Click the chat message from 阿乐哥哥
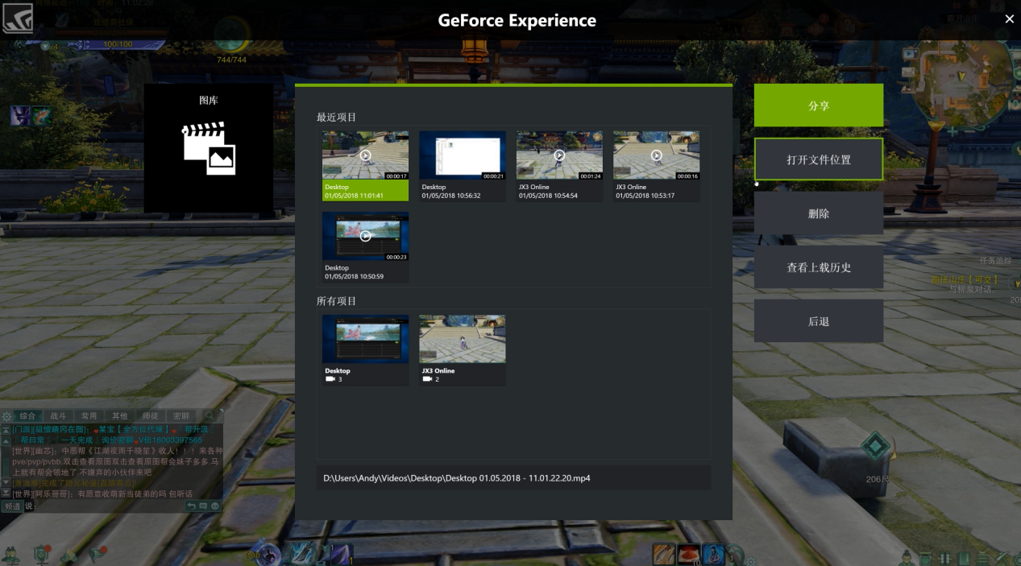The width and height of the screenshot is (1021, 566). pos(102,494)
